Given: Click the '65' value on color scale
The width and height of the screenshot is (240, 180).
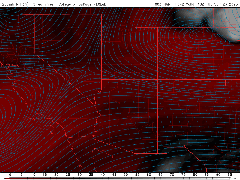Looking at the screenshot, I should (x=160, y=175).
